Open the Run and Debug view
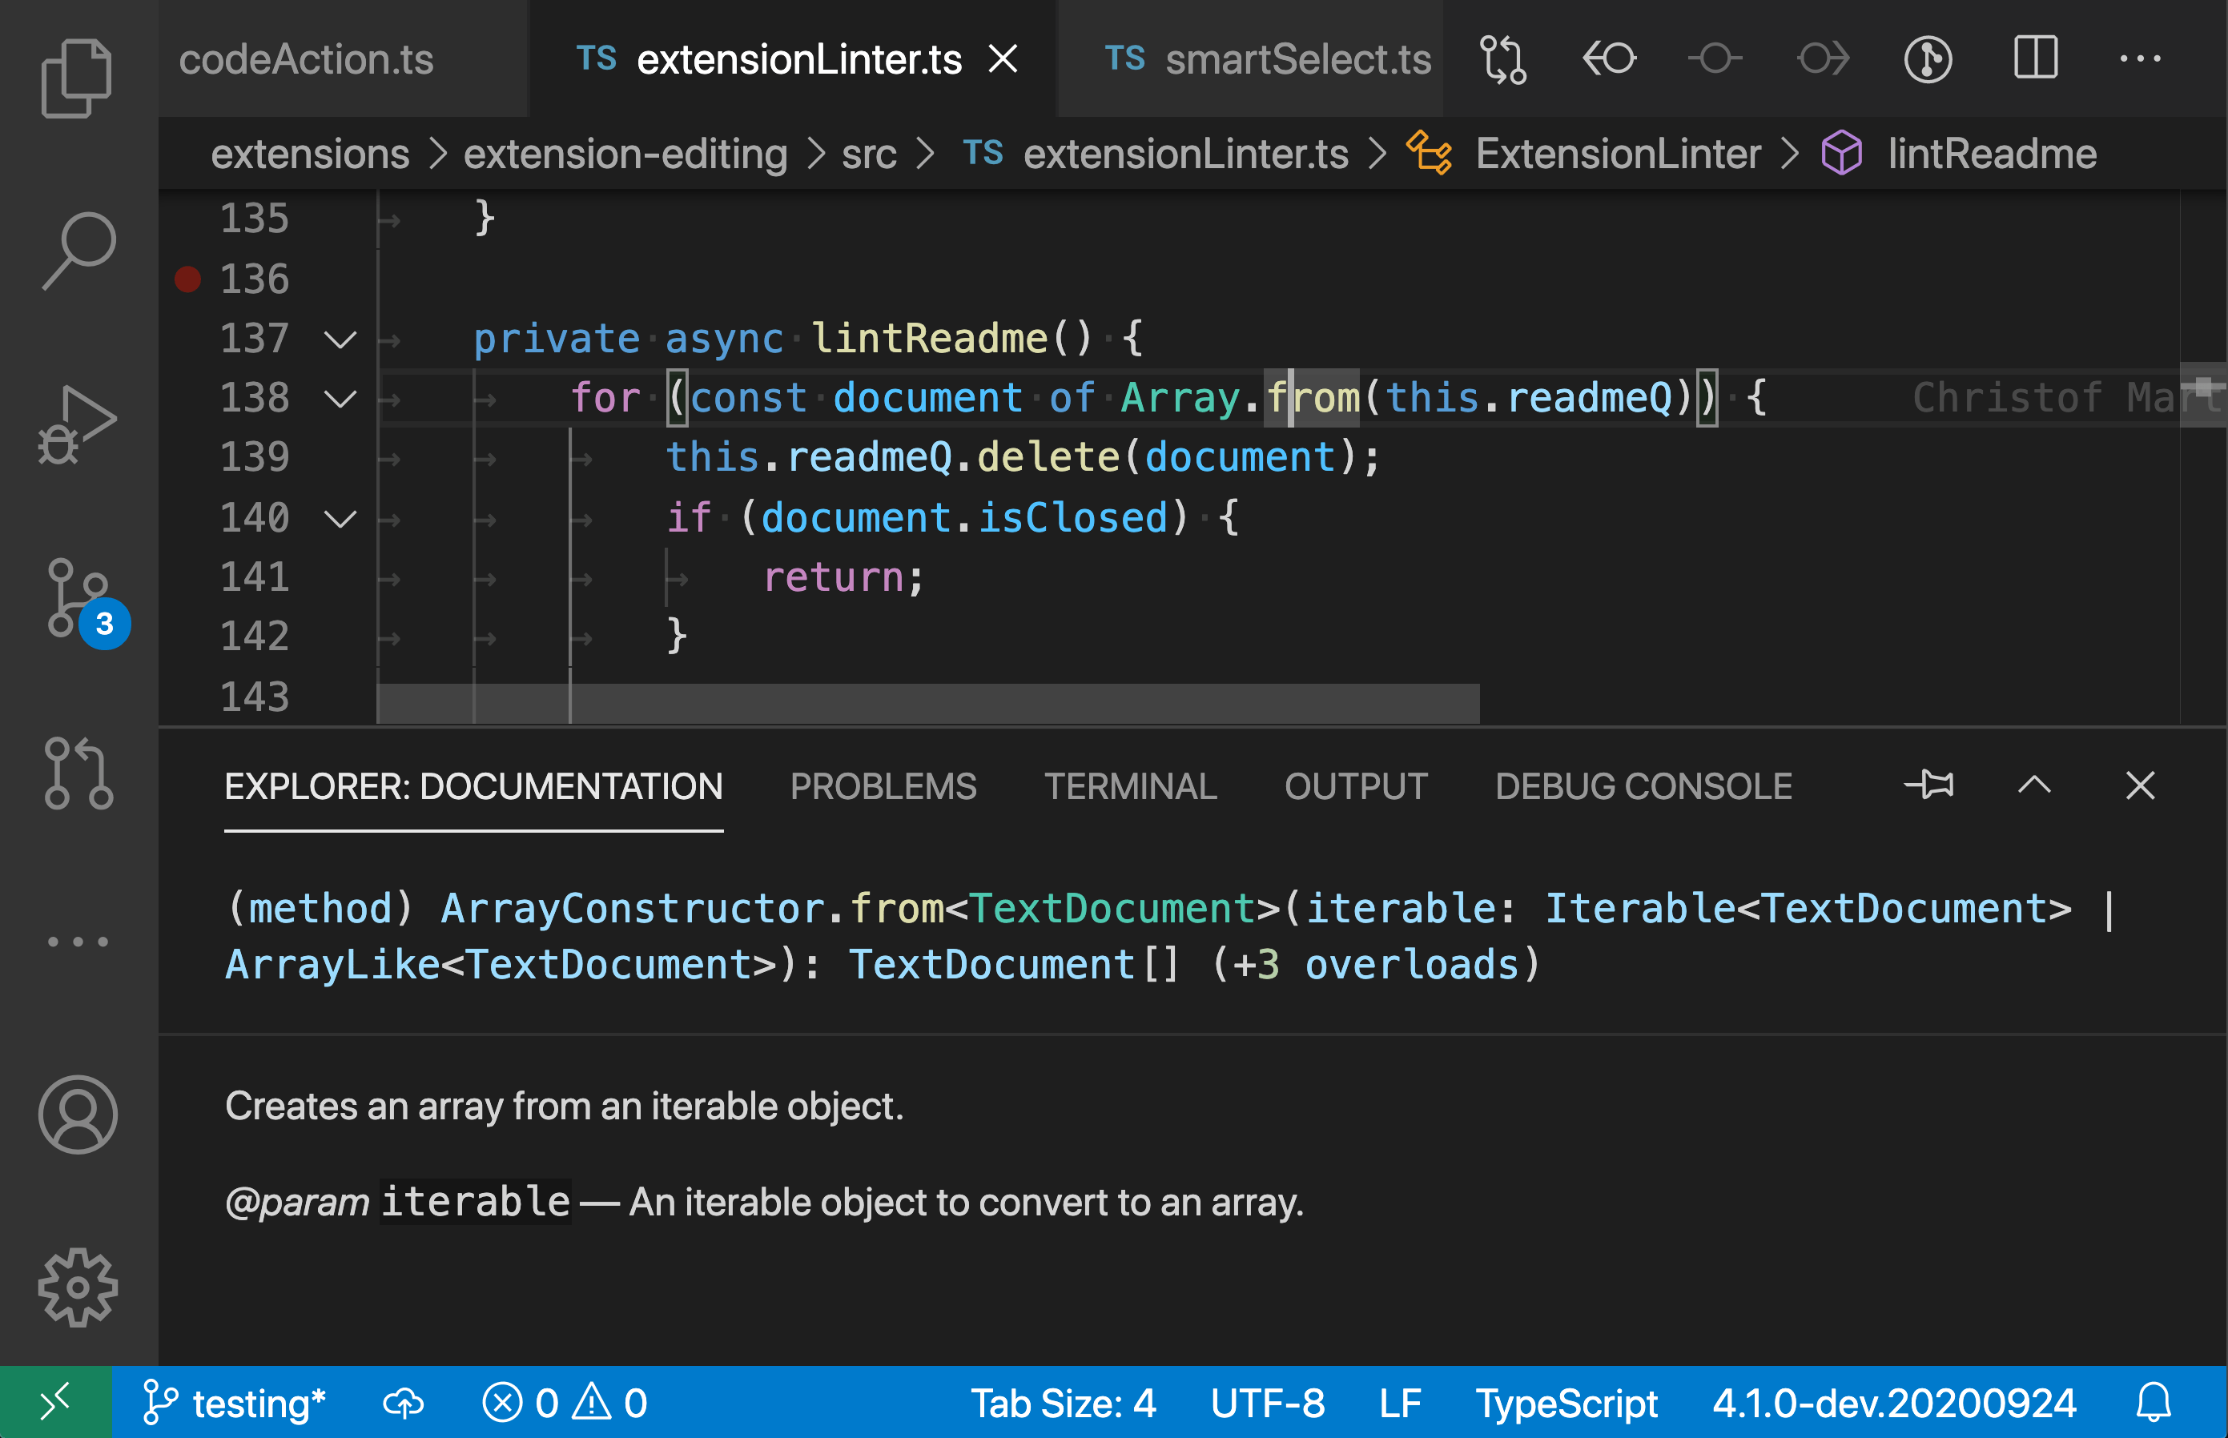2228x1438 pixels. point(78,420)
